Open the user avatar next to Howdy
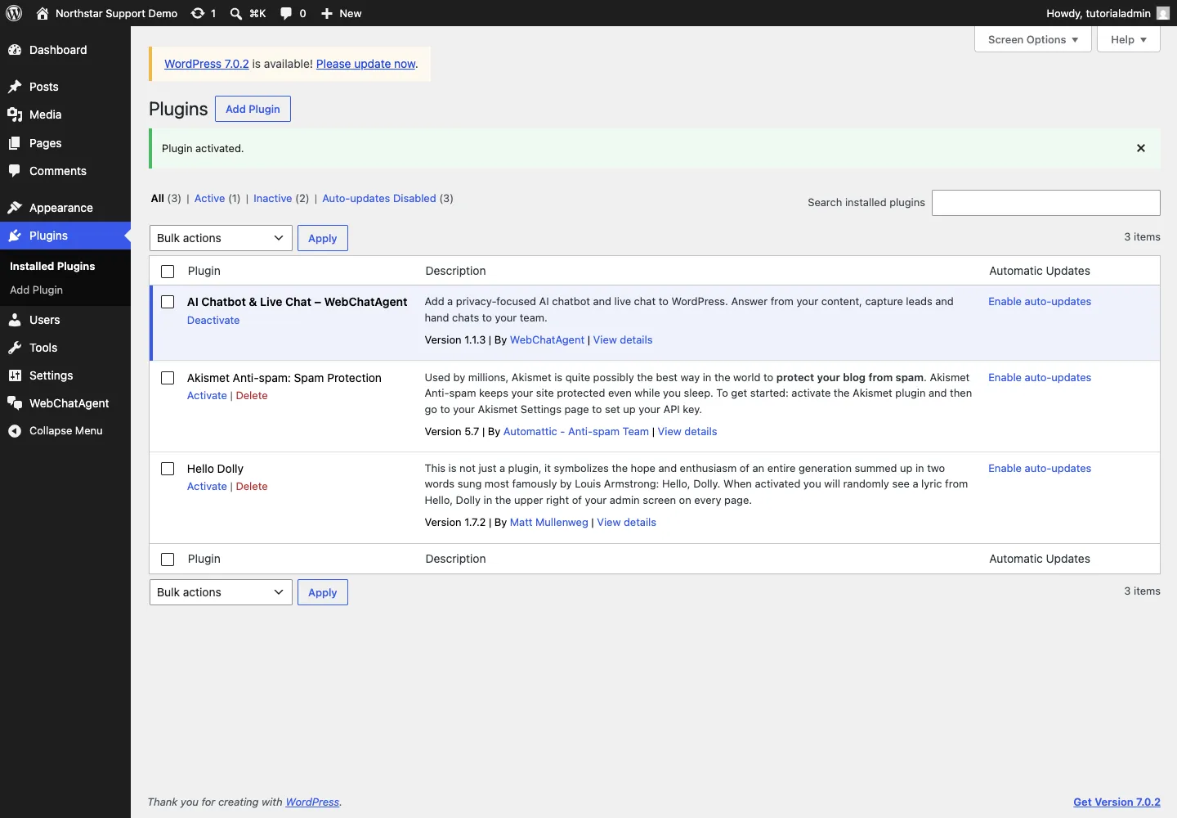This screenshot has width=1177, height=818. pyautogui.click(x=1163, y=13)
